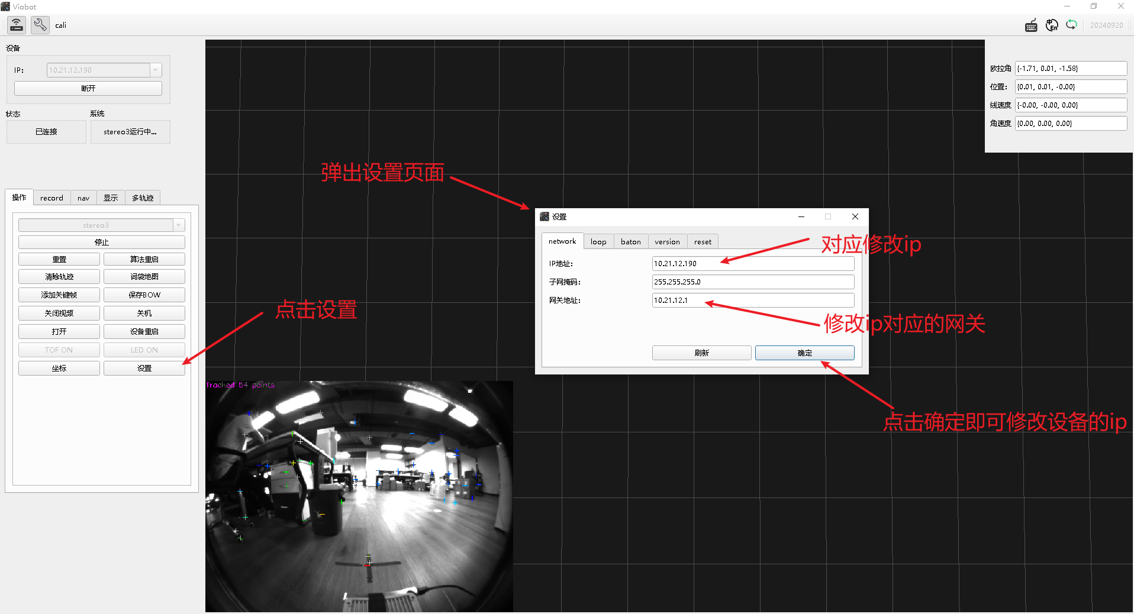
Task: Click the fisheye camera video preview
Action: click(x=359, y=496)
